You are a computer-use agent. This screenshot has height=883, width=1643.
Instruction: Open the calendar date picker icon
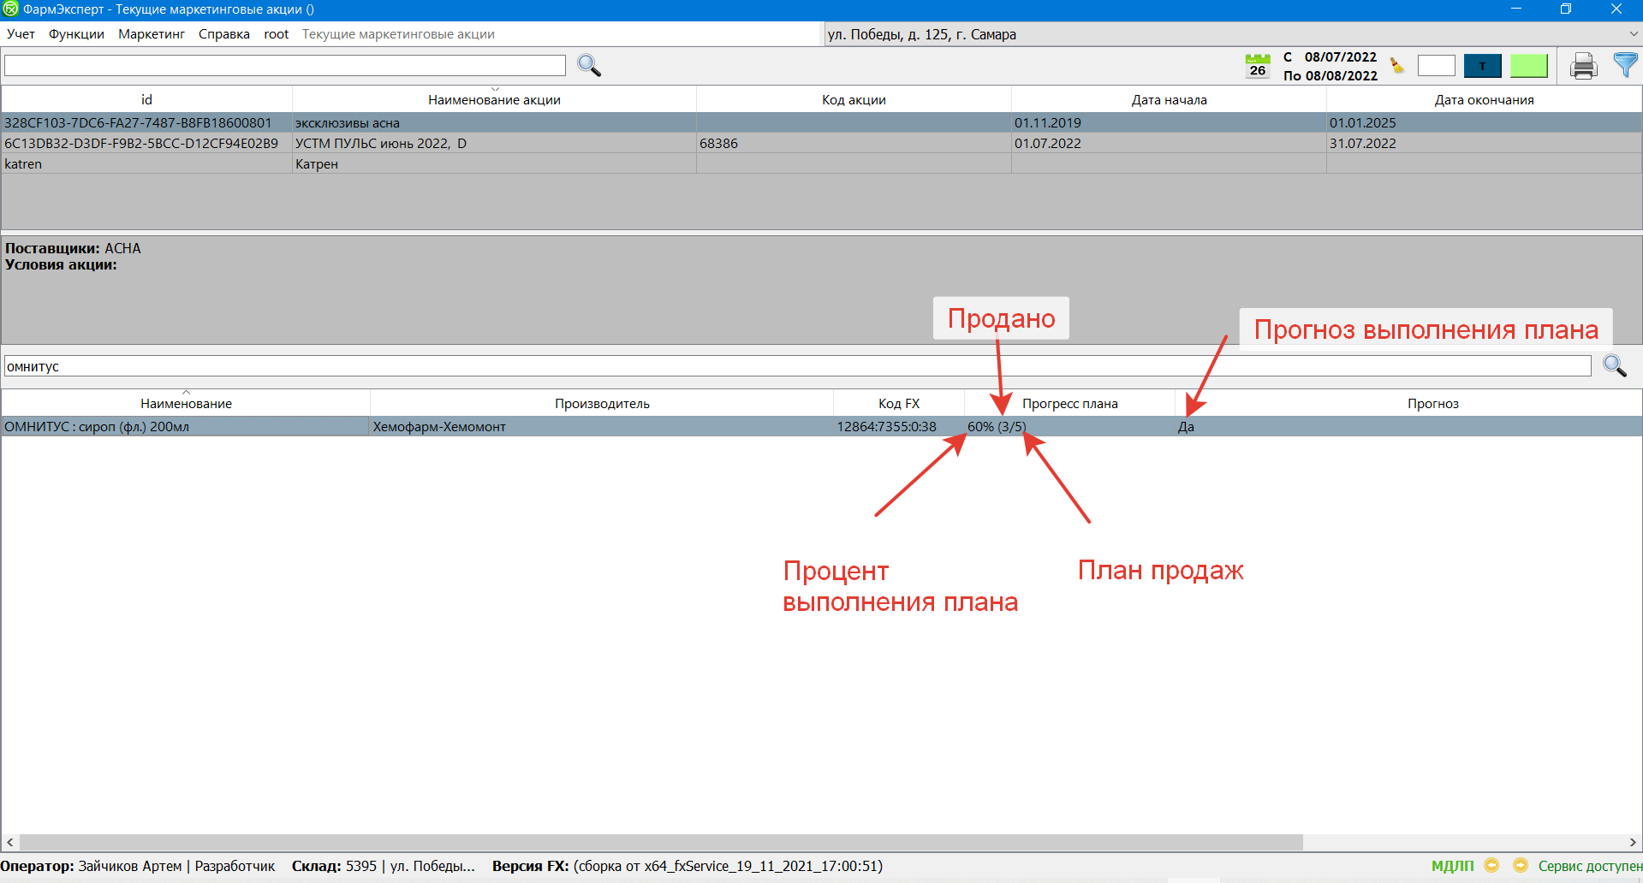tap(1257, 66)
